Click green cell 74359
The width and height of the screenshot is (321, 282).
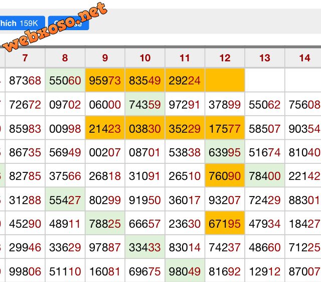click(145, 104)
